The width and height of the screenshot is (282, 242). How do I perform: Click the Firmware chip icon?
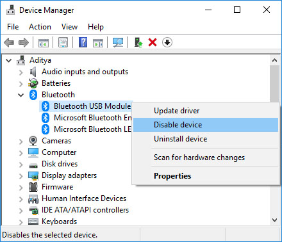point(33,187)
